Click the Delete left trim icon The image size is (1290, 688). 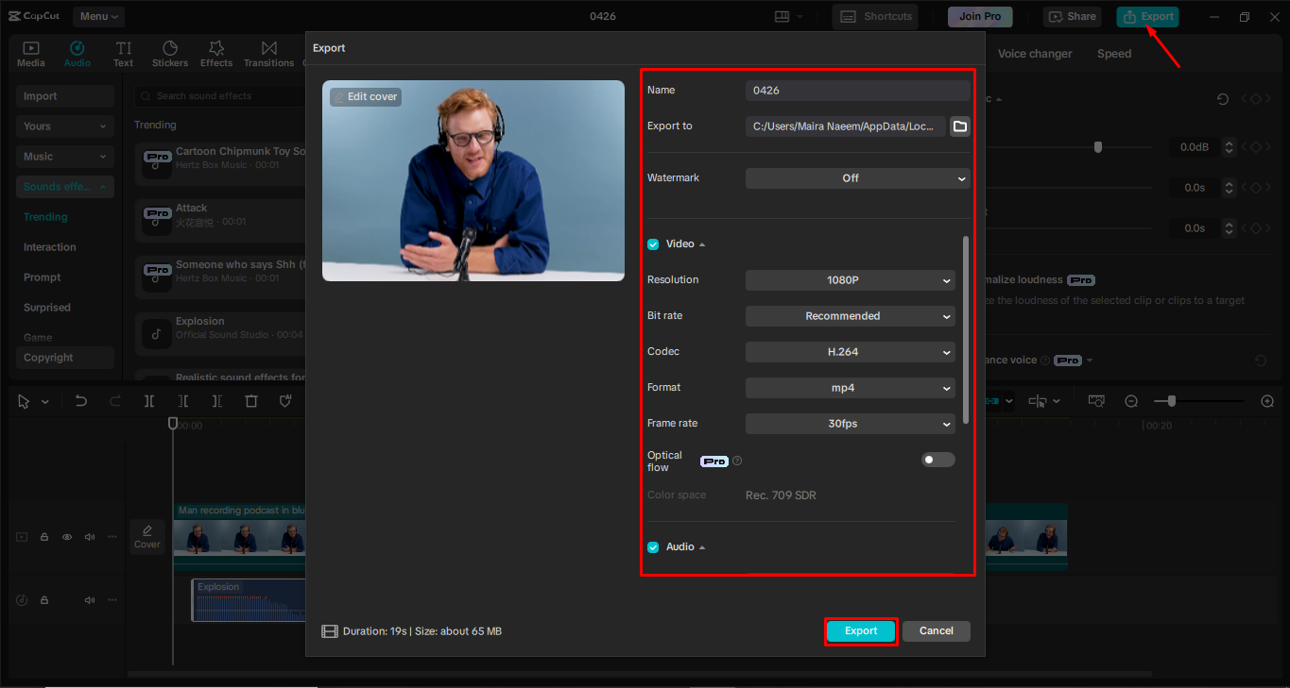(x=183, y=401)
